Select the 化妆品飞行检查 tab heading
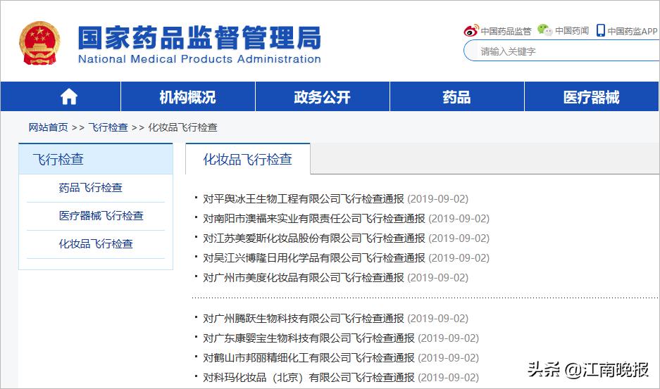 point(247,159)
